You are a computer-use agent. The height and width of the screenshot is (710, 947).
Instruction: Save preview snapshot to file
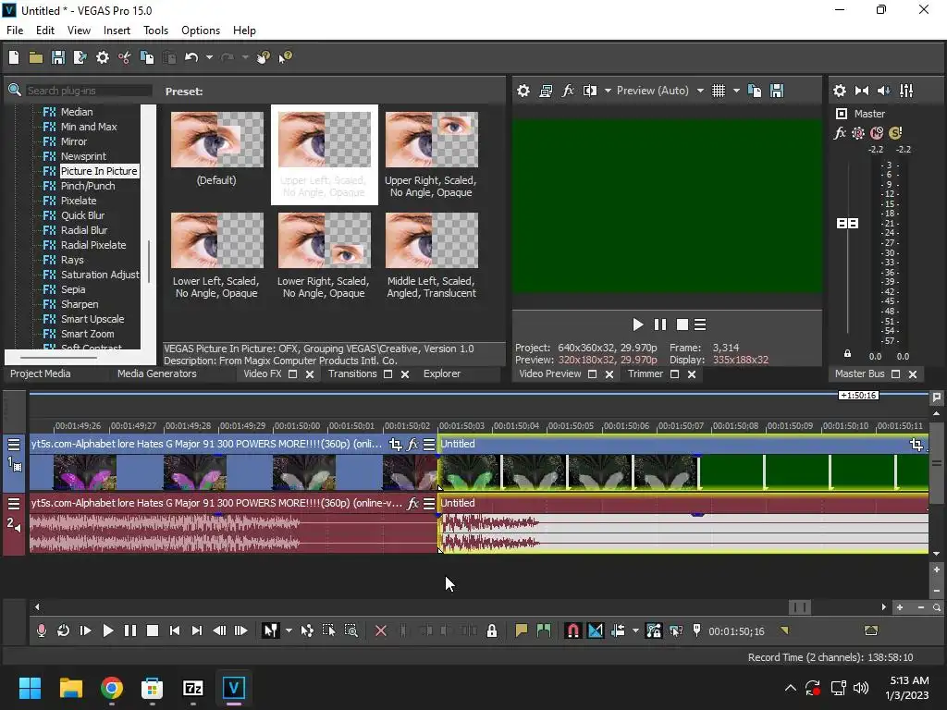click(x=777, y=91)
